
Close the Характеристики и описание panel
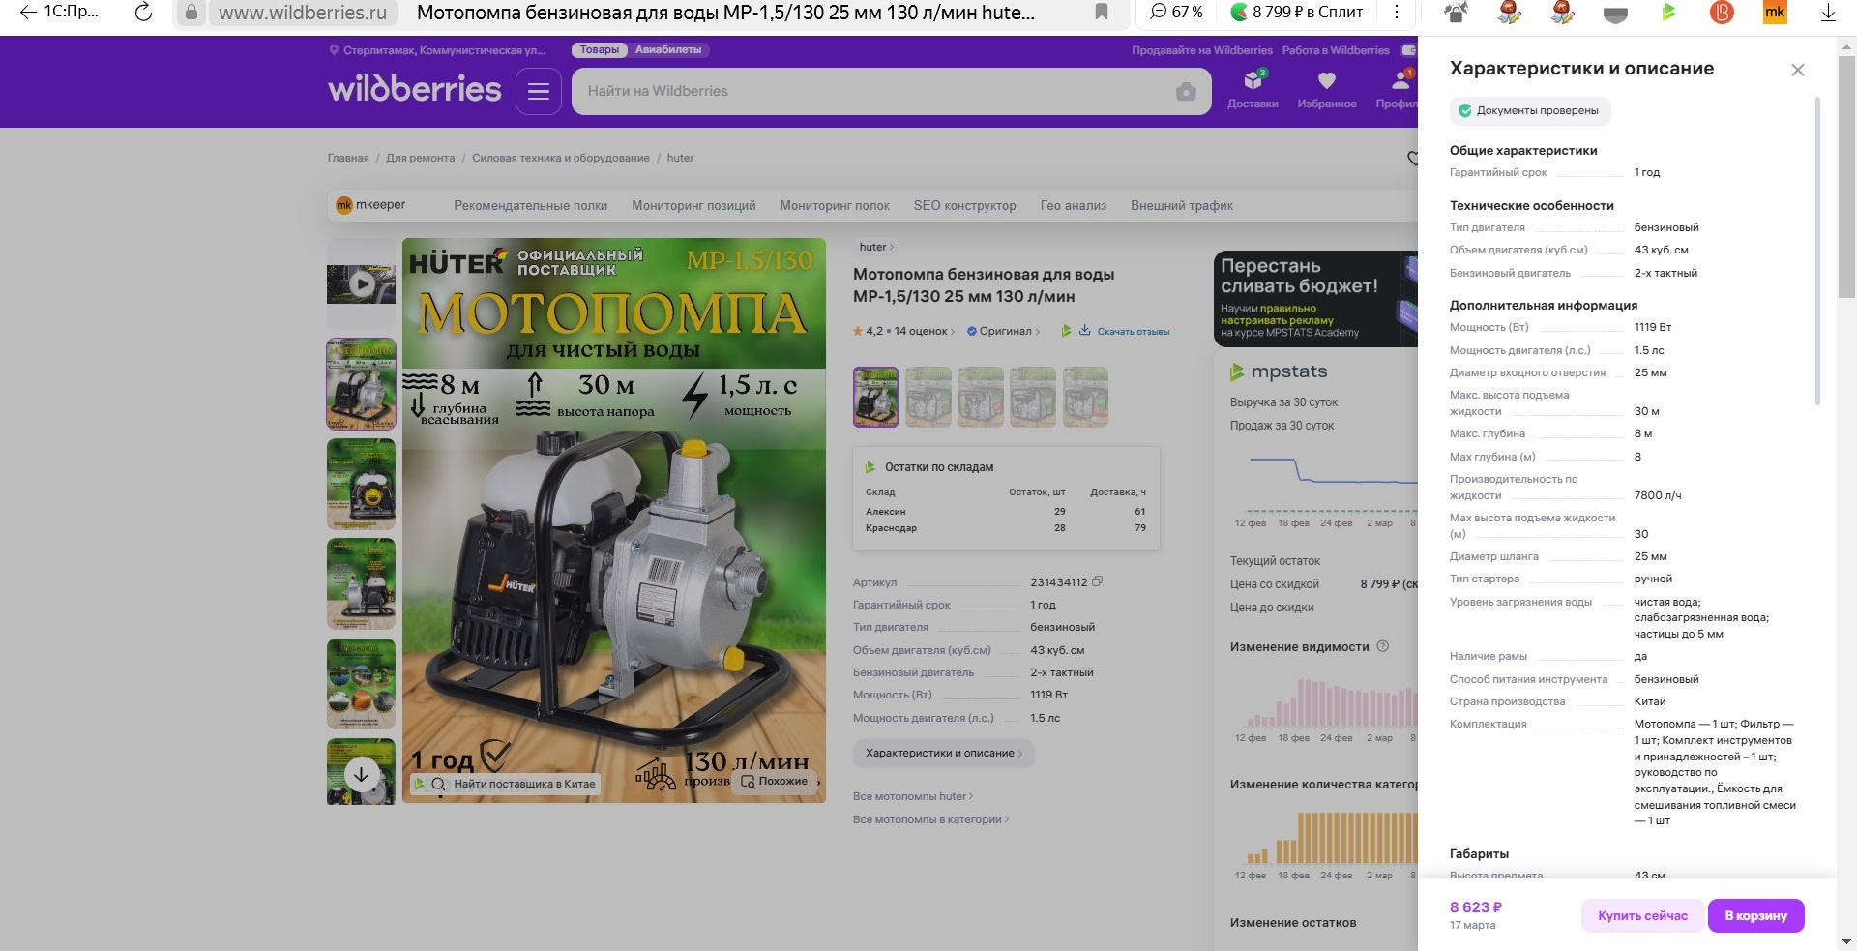[x=1797, y=70]
